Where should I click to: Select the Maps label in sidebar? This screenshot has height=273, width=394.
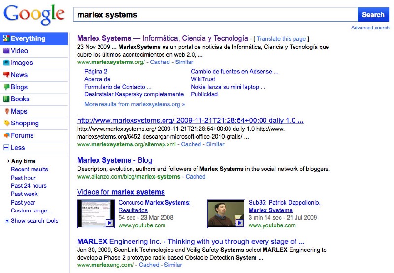[x=19, y=111]
